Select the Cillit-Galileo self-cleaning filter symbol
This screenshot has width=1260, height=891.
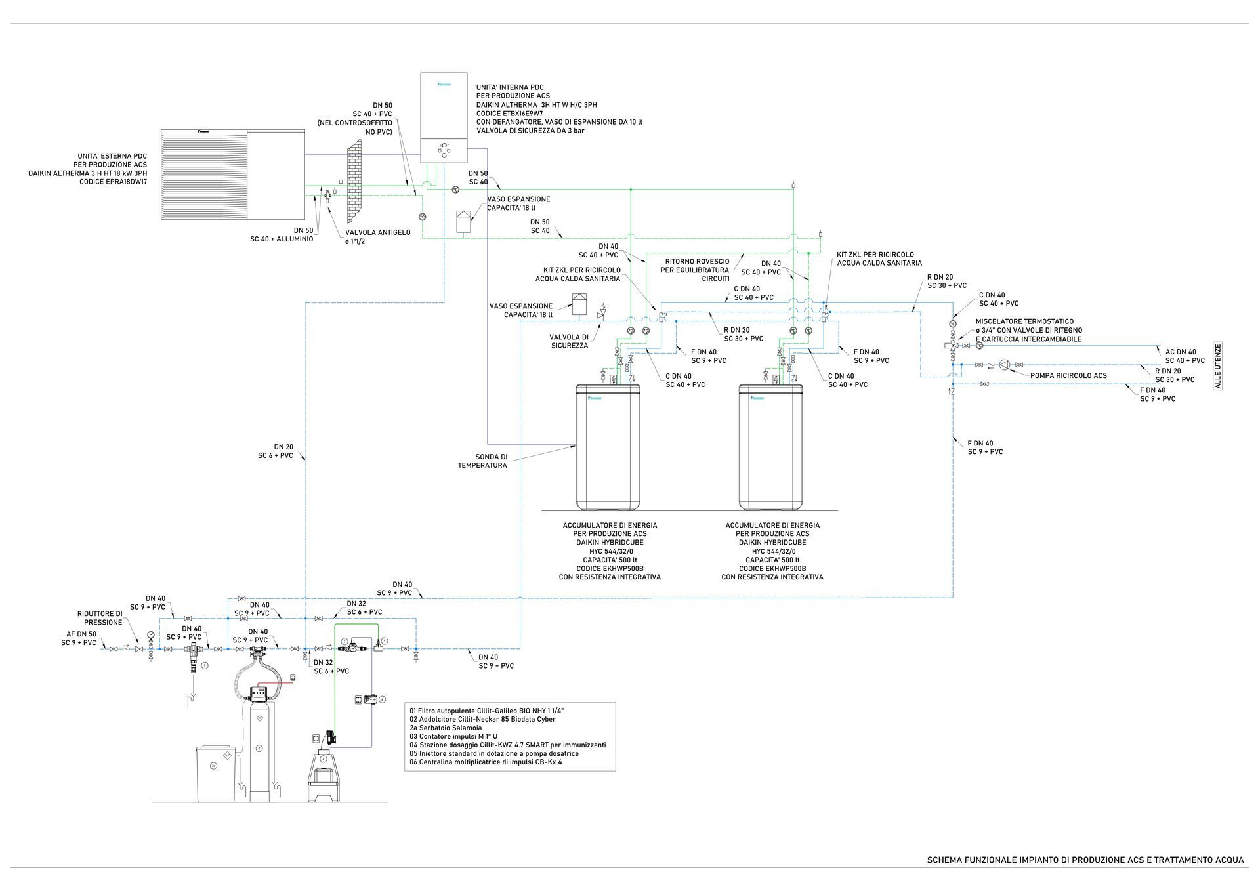[x=192, y=653]
